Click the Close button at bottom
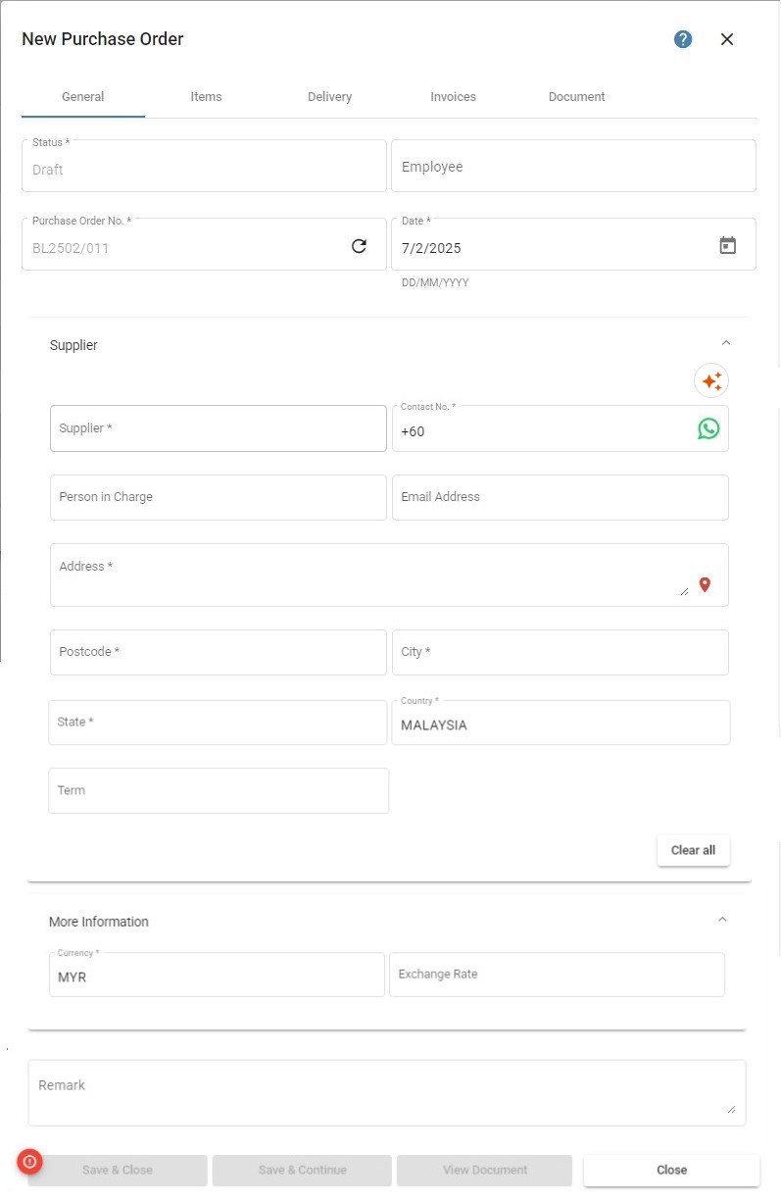The image size is (781, 1202). (x=671, y=1170)
